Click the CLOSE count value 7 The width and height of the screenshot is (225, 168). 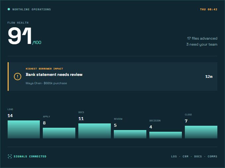click(x=186, y=121)
